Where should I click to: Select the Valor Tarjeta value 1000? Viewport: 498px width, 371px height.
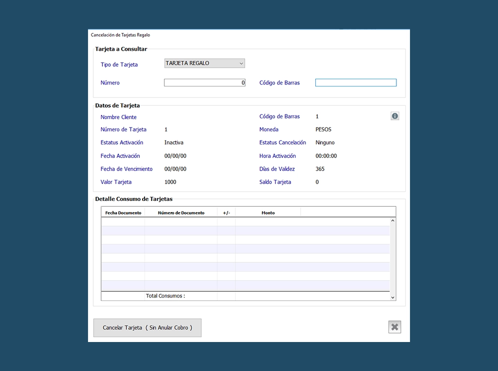(x=170, y=182)
